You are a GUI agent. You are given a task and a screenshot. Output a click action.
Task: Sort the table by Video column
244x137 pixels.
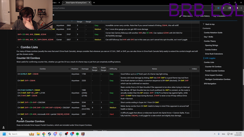point(195,69)
